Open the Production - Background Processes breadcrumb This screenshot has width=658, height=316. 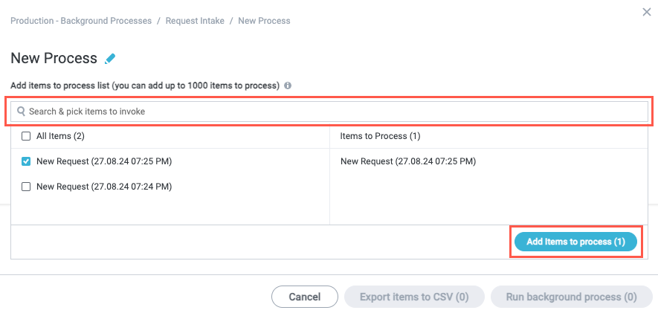pyautogui.click(x=81, y=21)
